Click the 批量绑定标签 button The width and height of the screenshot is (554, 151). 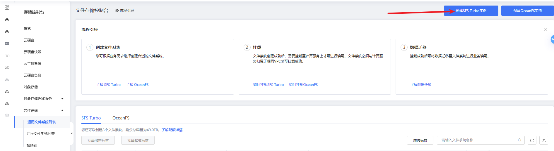pyautogui.click(x=98, y=140)
